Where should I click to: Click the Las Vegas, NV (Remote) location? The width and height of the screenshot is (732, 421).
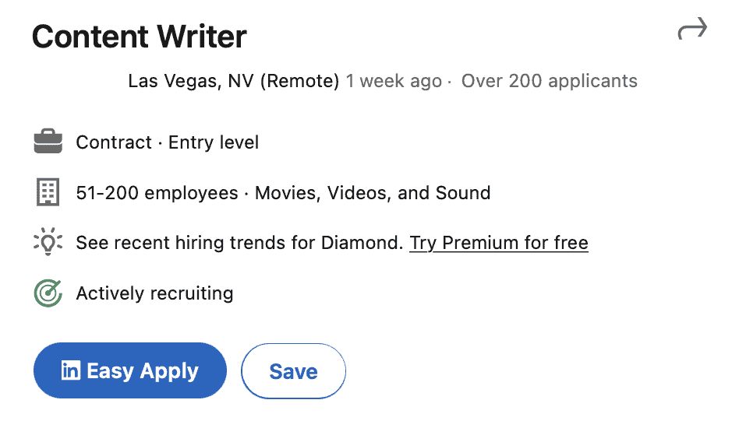click(233, 81)
